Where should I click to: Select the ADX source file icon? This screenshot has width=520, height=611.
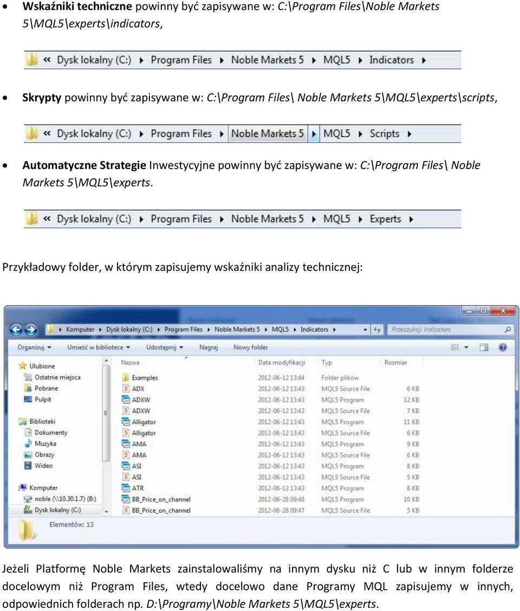(x=125, y=389)
